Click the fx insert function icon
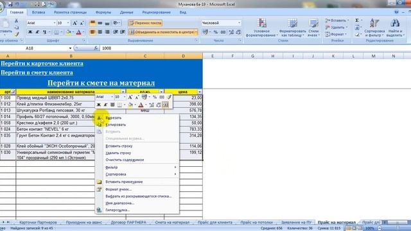The width and height of the screenshot is (411, 231). (96, 48)
